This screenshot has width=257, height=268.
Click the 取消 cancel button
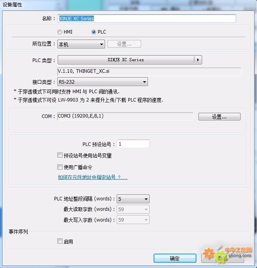223,258
